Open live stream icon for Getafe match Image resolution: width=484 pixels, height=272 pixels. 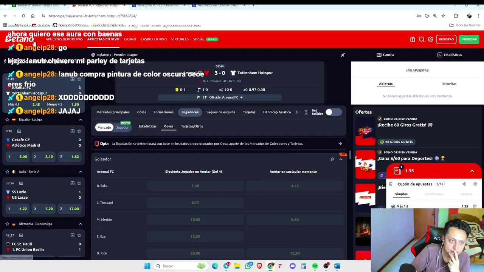(19, 131)
